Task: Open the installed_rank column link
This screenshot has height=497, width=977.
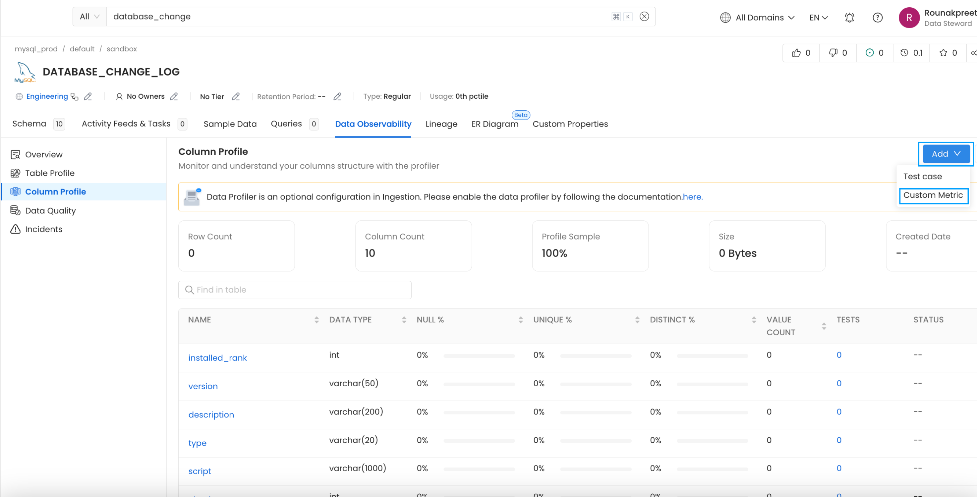Action: 217,358
